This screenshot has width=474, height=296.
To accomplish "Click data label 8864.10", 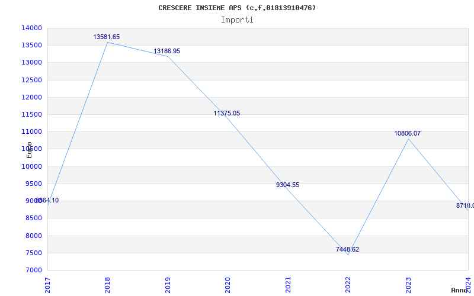I will click(x=47, y=200).
